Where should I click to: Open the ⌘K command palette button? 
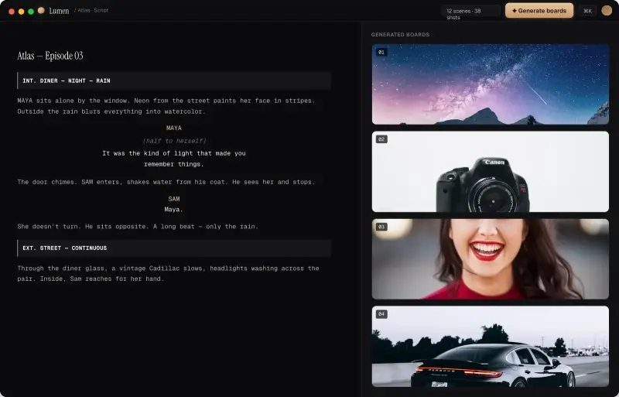[587, 11]
